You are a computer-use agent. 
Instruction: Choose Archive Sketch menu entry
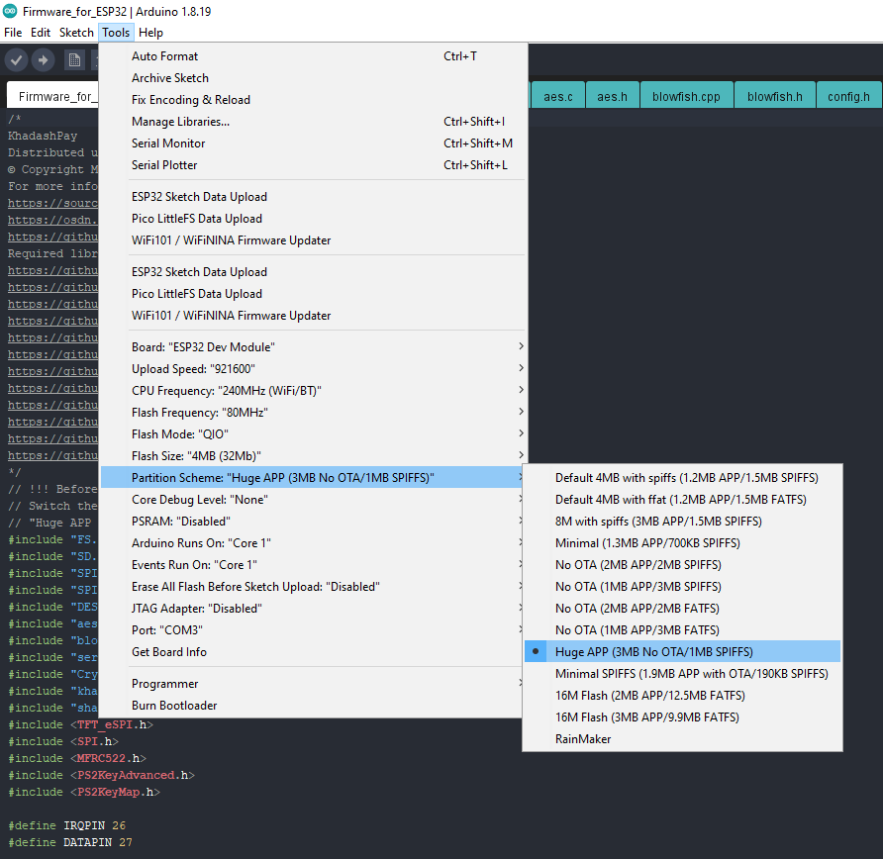click(313, 77)
